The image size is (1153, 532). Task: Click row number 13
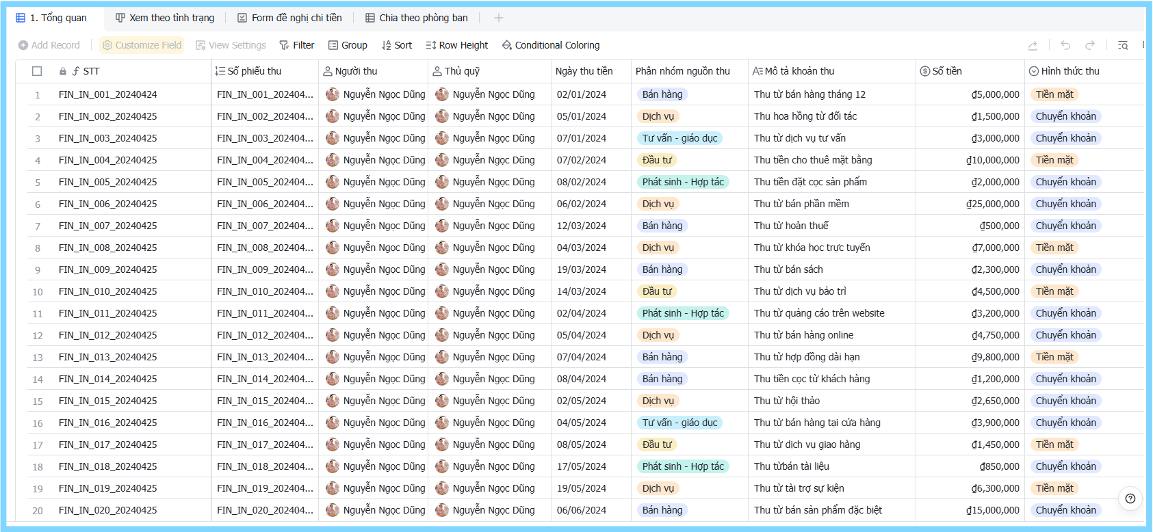click(x=38, y=358)
